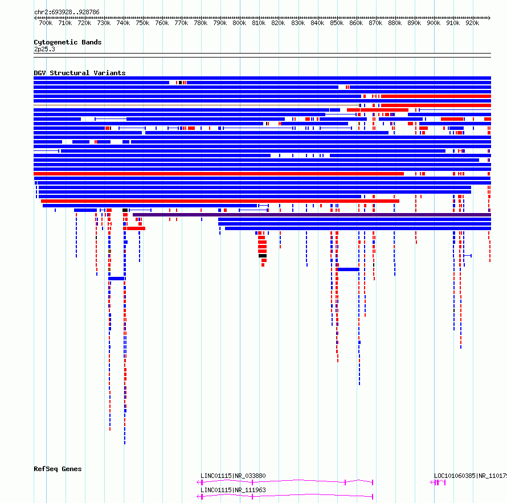Choose the 880k ruler label

click(395, 23)
